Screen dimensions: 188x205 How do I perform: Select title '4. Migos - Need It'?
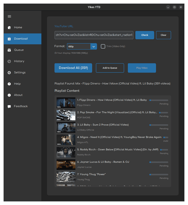coord(119,137)
